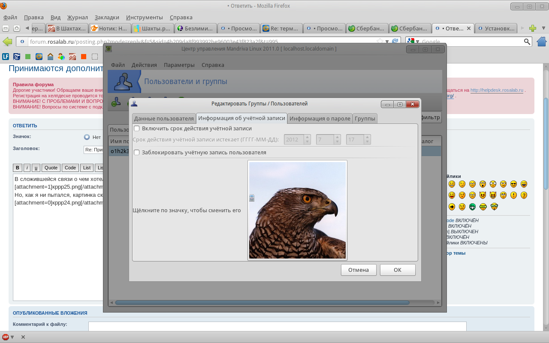Insert the question mark smiley
The height and width of the screenshot is (343, 549).
[x=524, y=195]
